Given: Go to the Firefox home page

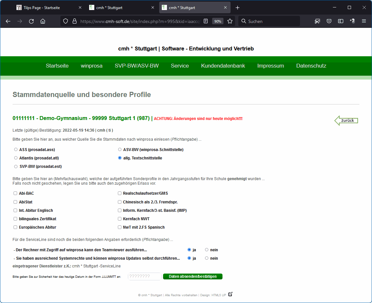Looking at the screenshot, I should 43,21.
